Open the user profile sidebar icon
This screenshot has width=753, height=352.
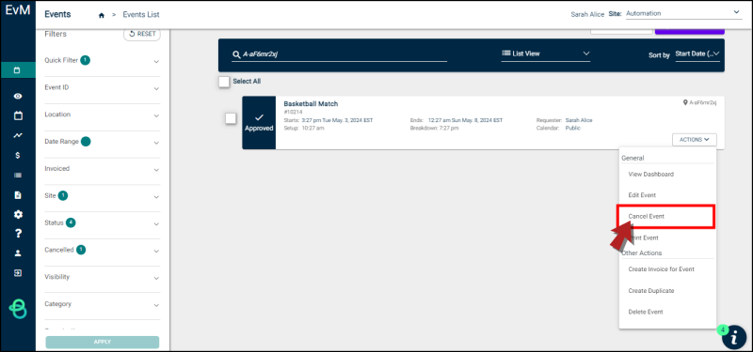18,253
